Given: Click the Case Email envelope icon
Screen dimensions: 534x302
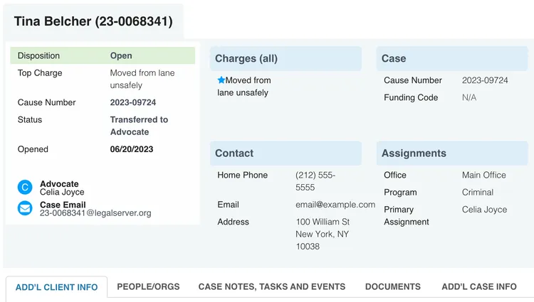Looking at the screenshot, I should point(25,208).
